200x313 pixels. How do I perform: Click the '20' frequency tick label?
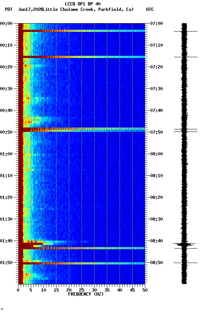[69, 290]
